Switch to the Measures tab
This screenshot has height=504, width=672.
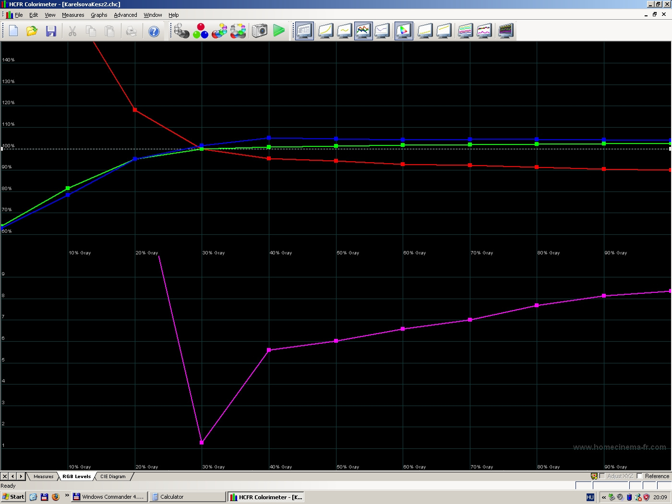(43, 477)
